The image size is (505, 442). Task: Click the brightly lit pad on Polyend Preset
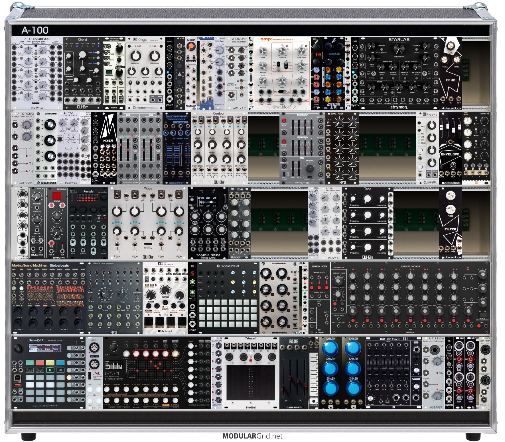pos(209,310)
